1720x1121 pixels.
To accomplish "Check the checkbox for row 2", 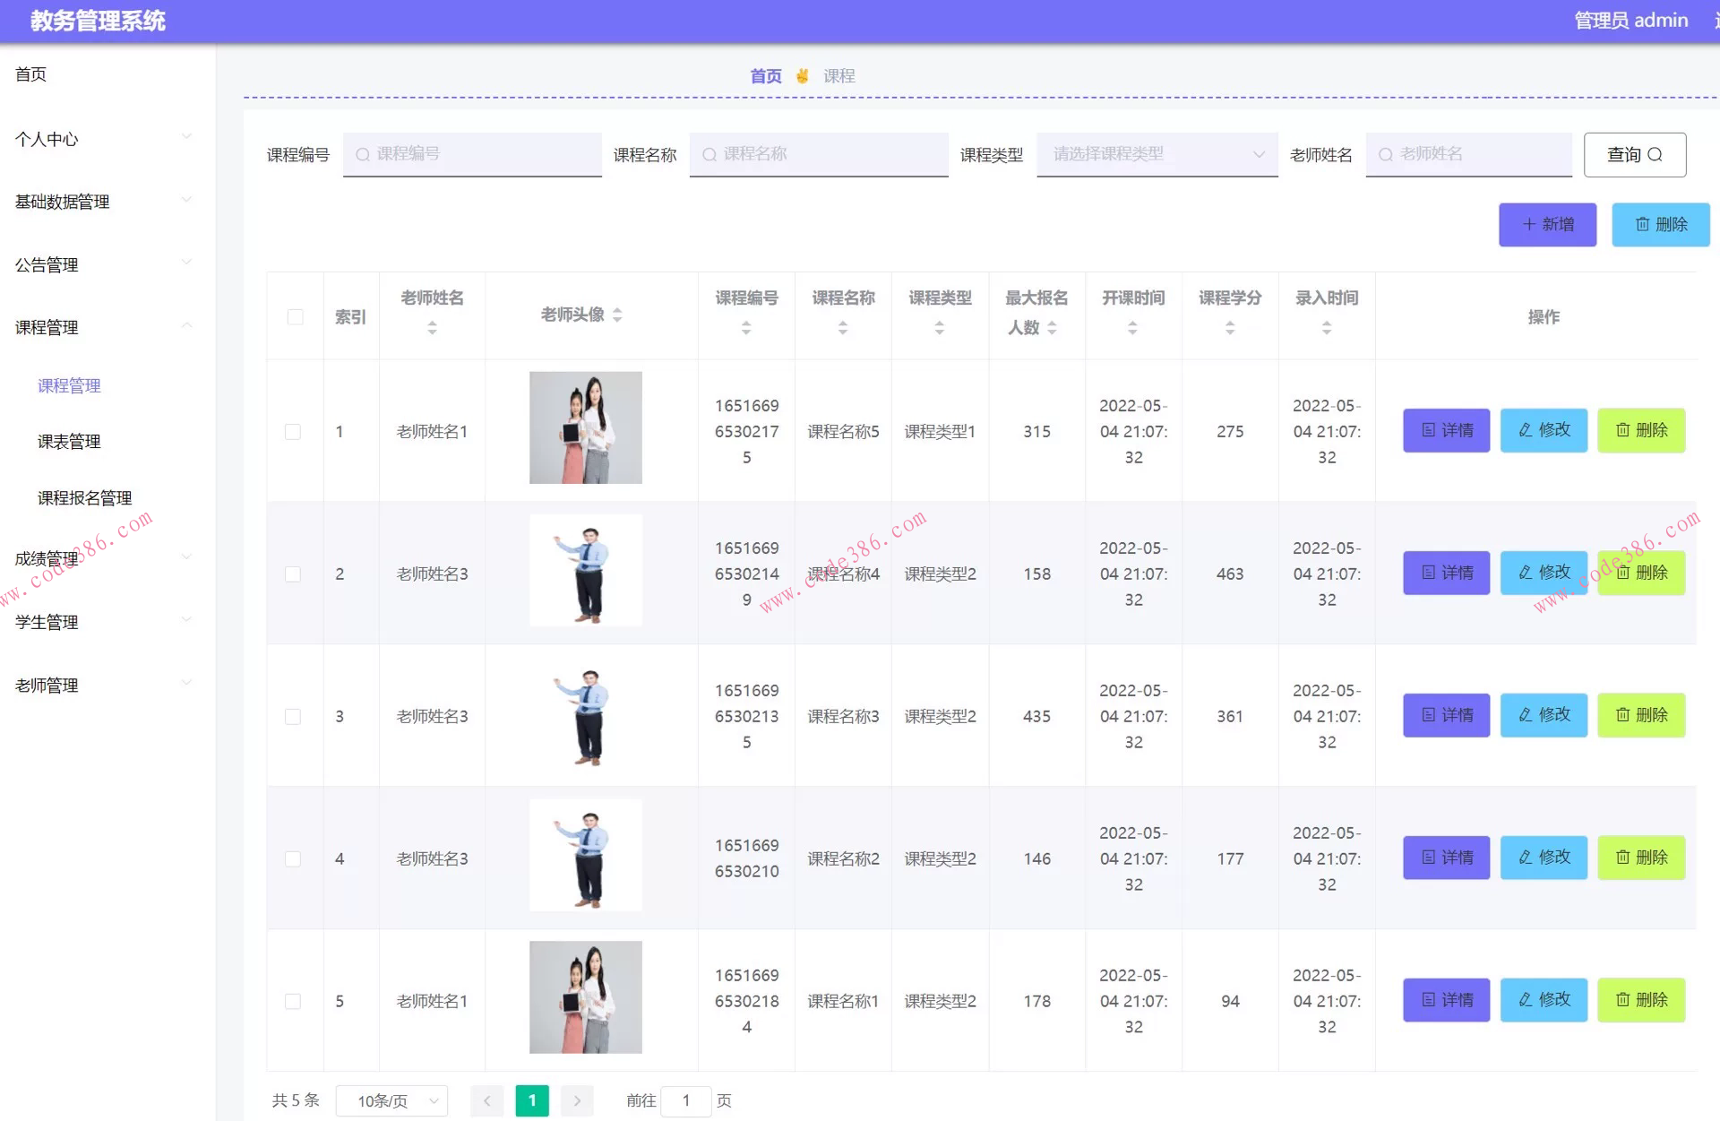I will (293, 573).
